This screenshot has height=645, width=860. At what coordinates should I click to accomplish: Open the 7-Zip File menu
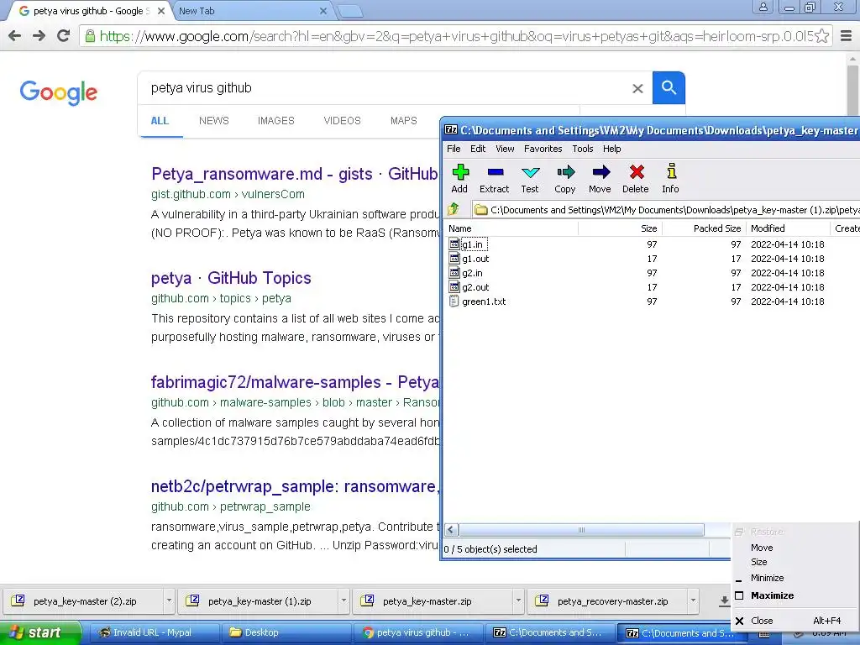[x=454, y=149]
